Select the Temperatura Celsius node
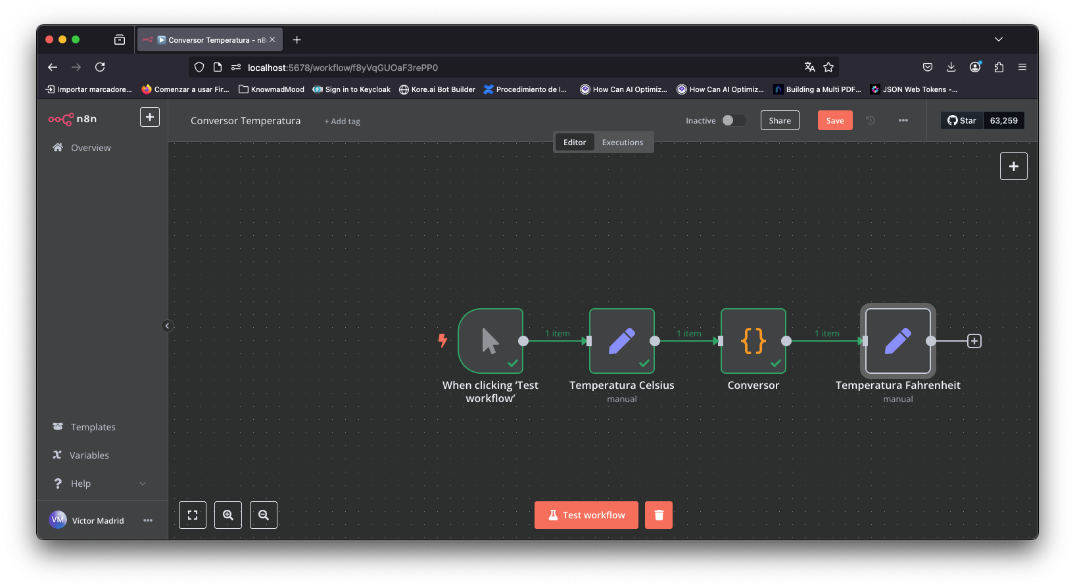The image size is (1075, 588). point(622,341)
